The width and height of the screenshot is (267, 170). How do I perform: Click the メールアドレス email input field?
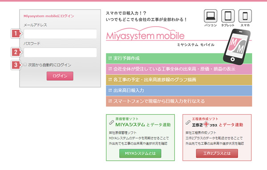coord(60,34)
